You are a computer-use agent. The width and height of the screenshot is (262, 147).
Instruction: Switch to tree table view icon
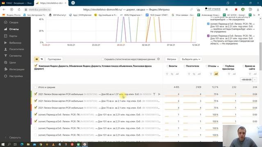click(41, 59)
